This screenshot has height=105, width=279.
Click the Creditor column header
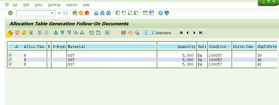click(x=220, y=47)
